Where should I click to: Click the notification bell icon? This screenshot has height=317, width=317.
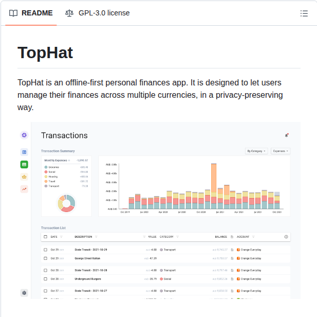287,135
